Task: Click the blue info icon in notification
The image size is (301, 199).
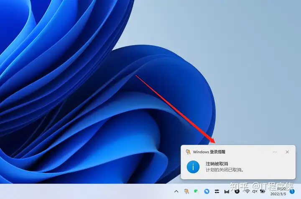Action: [x=193, y=167]
